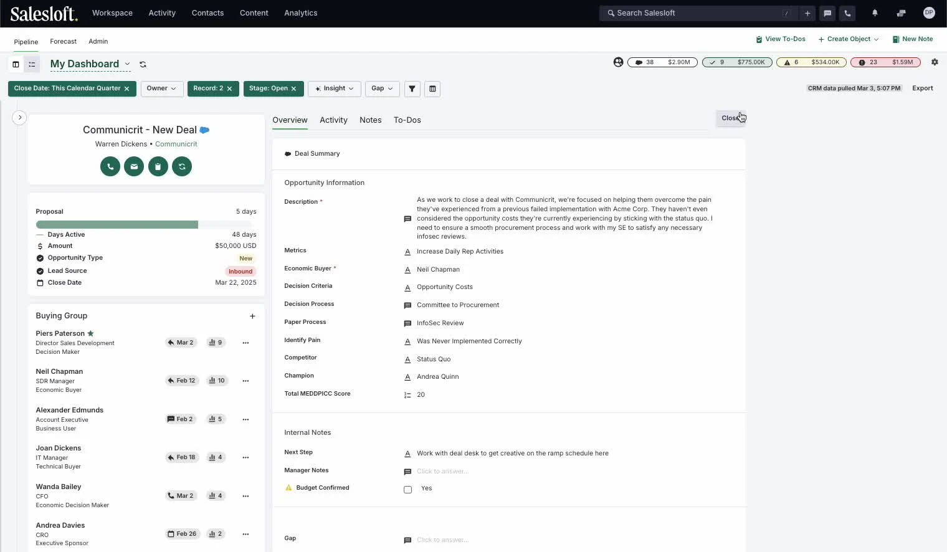Viewport: 947px width, 552px height.
Task: Close the deal detail panel
Action: pyautogui.click(x=731, y=118)
